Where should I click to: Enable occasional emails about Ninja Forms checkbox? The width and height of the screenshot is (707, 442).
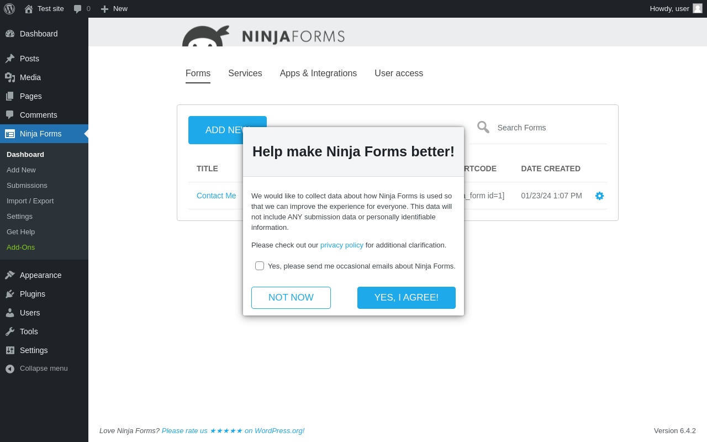point(260,266)
